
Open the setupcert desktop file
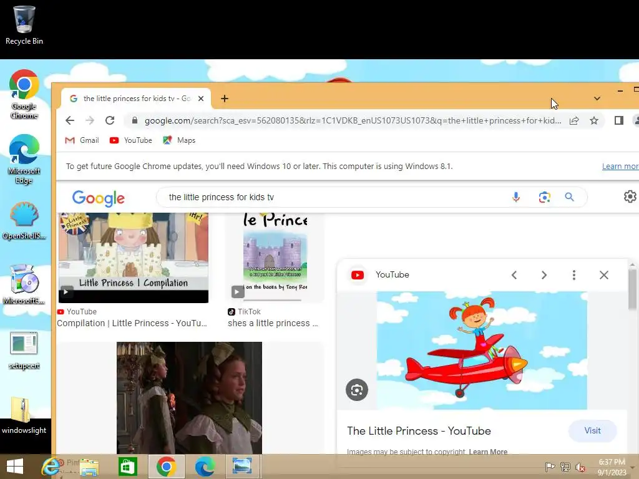click(x=24, y=351)
